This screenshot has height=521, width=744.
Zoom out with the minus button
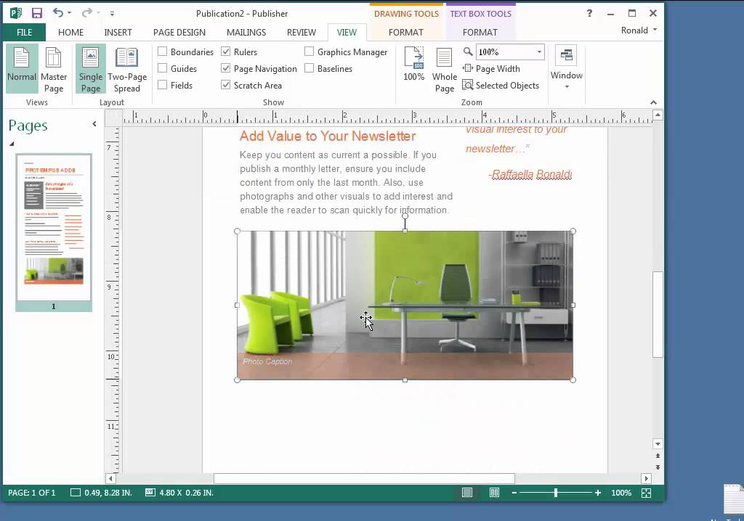(514, 493)
